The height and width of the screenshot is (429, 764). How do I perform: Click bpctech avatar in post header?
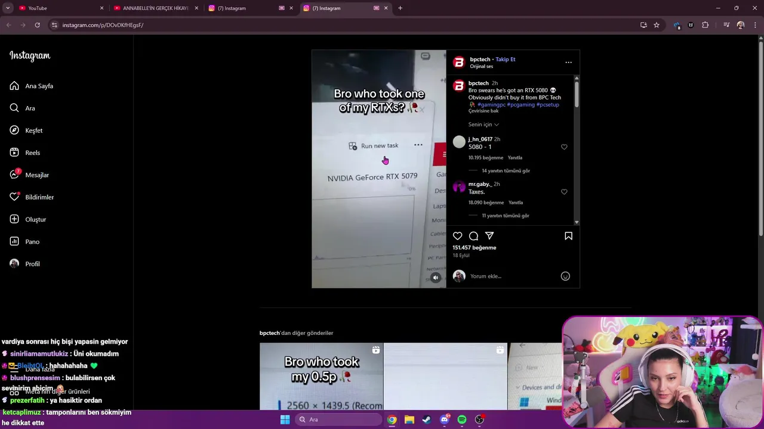[x=459, y=62]
